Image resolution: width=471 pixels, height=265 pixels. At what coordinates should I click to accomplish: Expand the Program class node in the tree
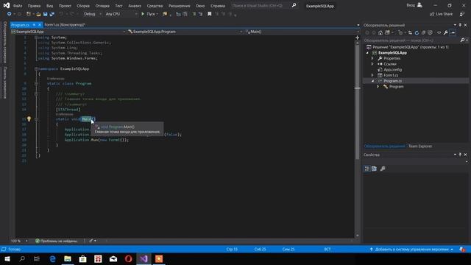click(x=378, y=87)
